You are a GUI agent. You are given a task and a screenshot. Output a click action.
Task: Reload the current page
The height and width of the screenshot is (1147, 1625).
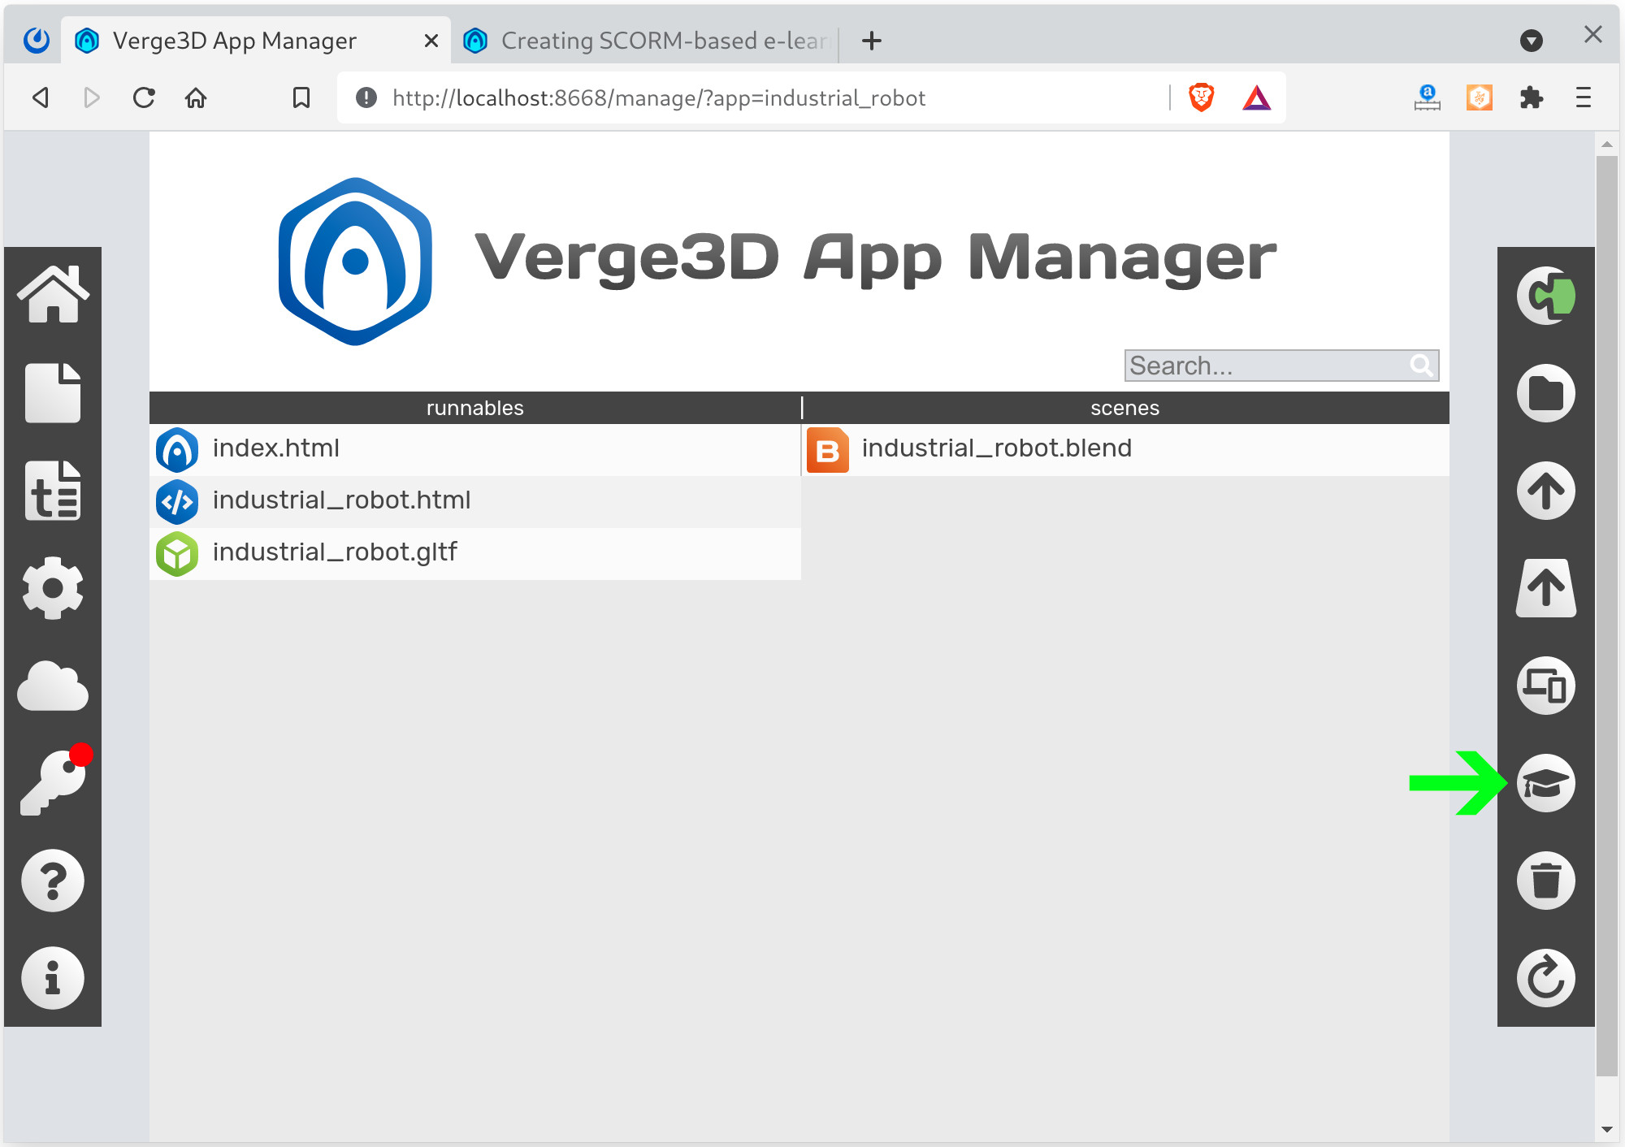click(x=144, y=98)
